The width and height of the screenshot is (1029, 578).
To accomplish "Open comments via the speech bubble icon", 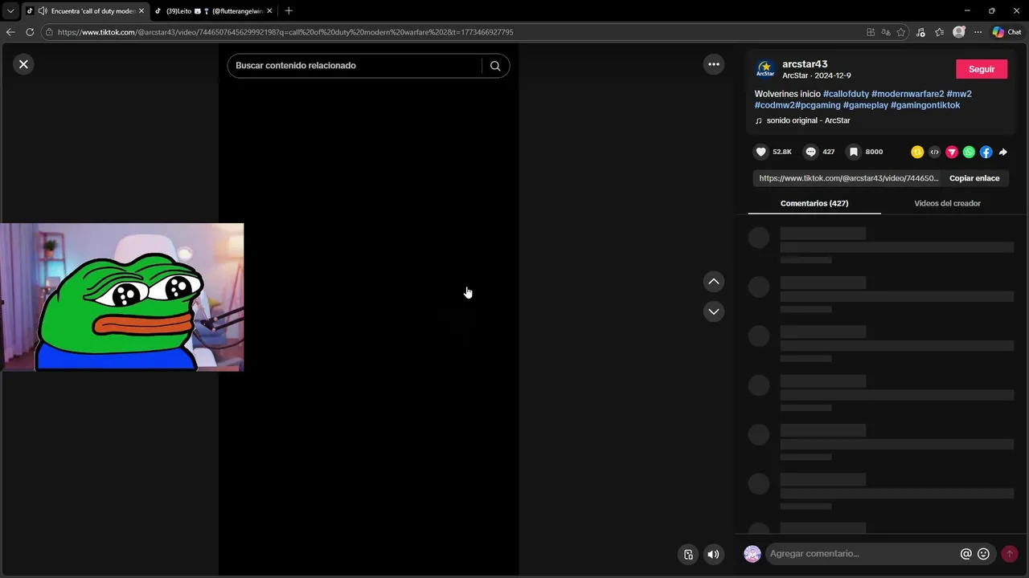I will (x=810, y=152).
